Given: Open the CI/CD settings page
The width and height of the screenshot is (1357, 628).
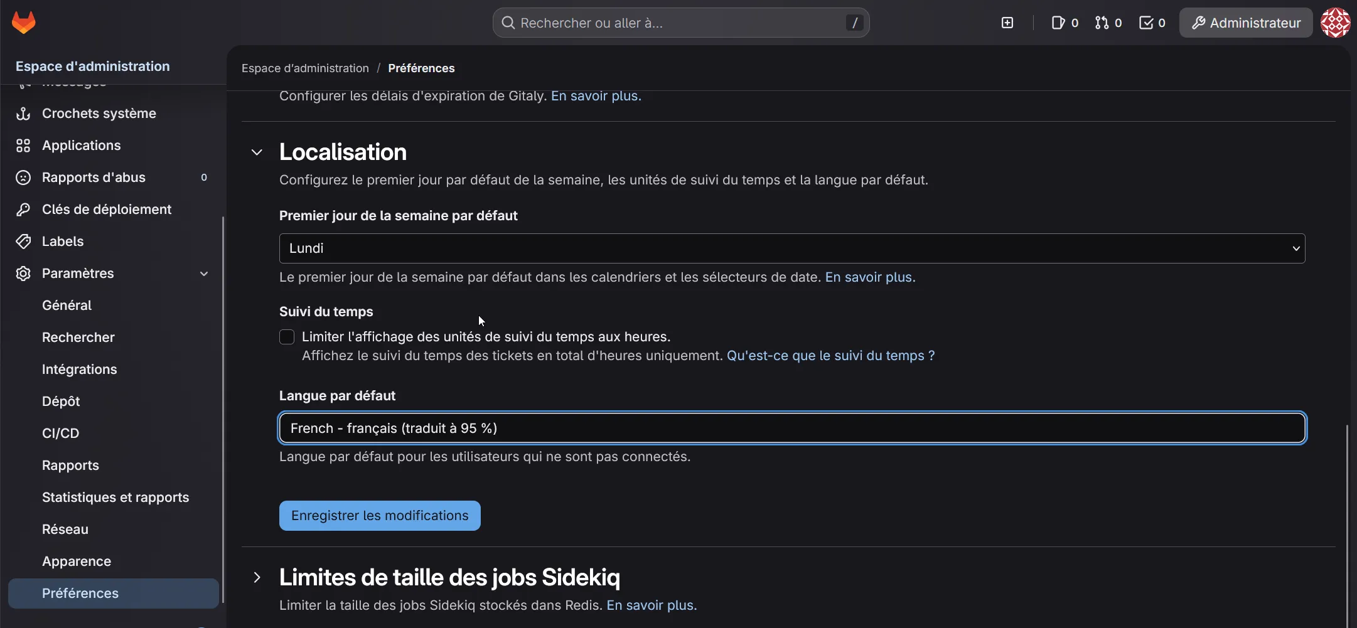Looking at the screenshot, I should 61,433.
